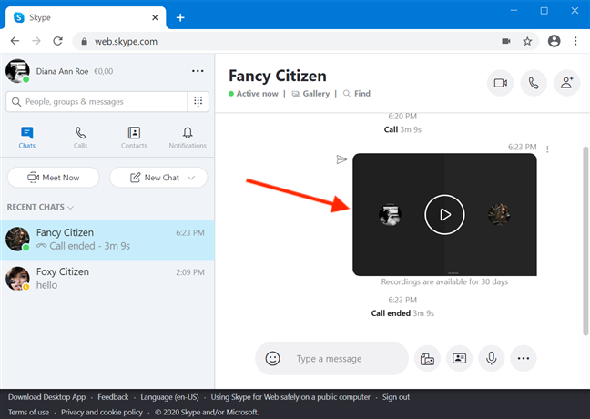
Task: Switch to the Chats tab
Action: [26, 138]
